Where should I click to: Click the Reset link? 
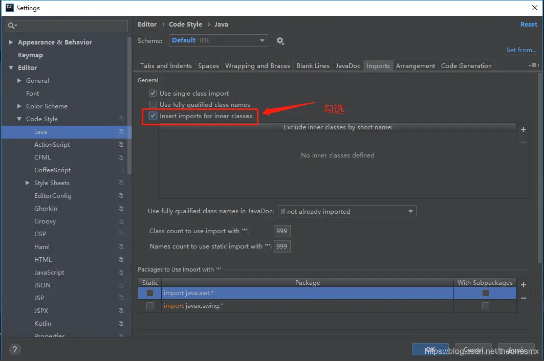528,24
